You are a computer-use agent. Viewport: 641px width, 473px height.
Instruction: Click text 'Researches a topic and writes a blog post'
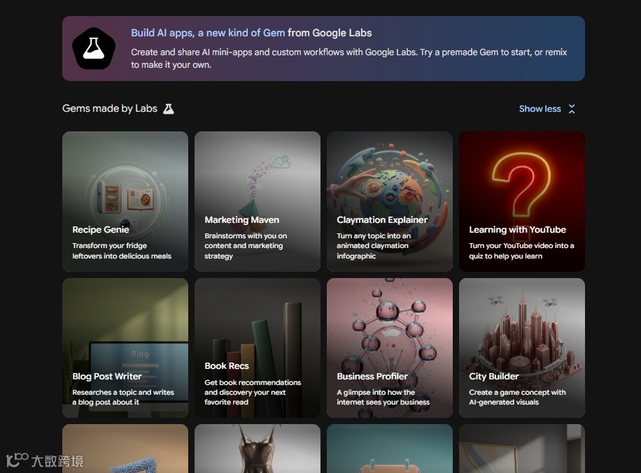coord(123,397)
